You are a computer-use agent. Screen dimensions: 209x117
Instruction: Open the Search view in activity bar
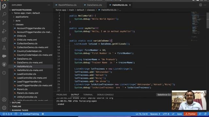tap(4, 14)
